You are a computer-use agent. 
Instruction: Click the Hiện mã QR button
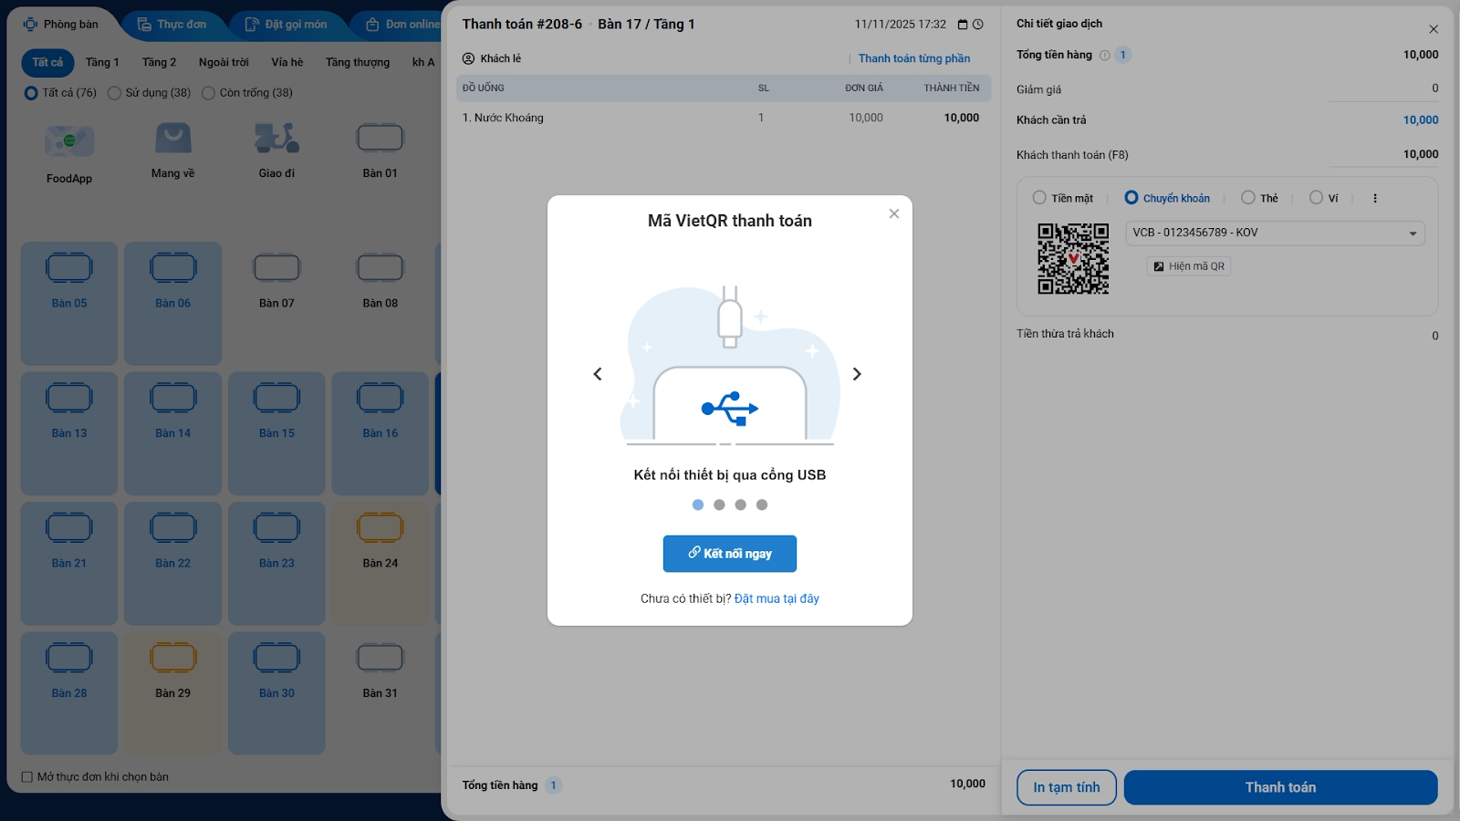tap(1189, 266)
